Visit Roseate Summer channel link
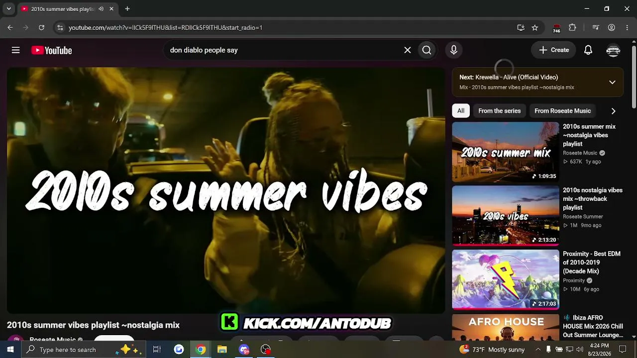637x358 pixels. pyautogui.click(x=583, y=217)
